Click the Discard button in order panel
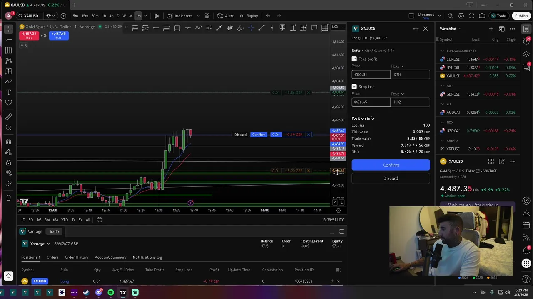The width and height of the screenshot is (533, 299). [391, 179]
